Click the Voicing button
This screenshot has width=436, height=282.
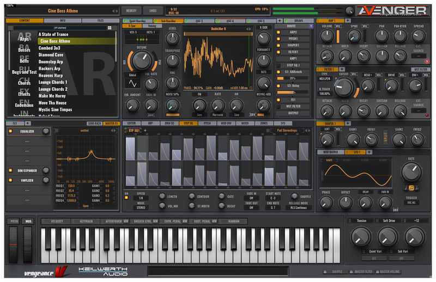(152, 26)
